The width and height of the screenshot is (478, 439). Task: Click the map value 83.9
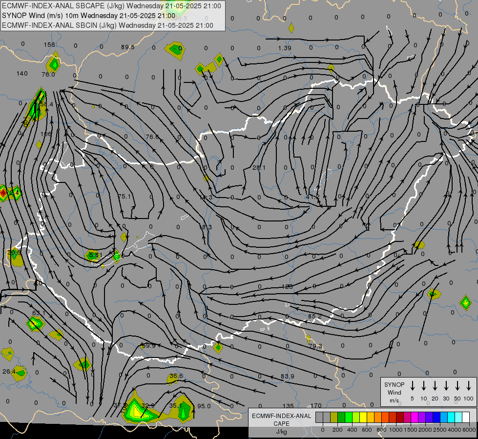[x=287, y=377]
